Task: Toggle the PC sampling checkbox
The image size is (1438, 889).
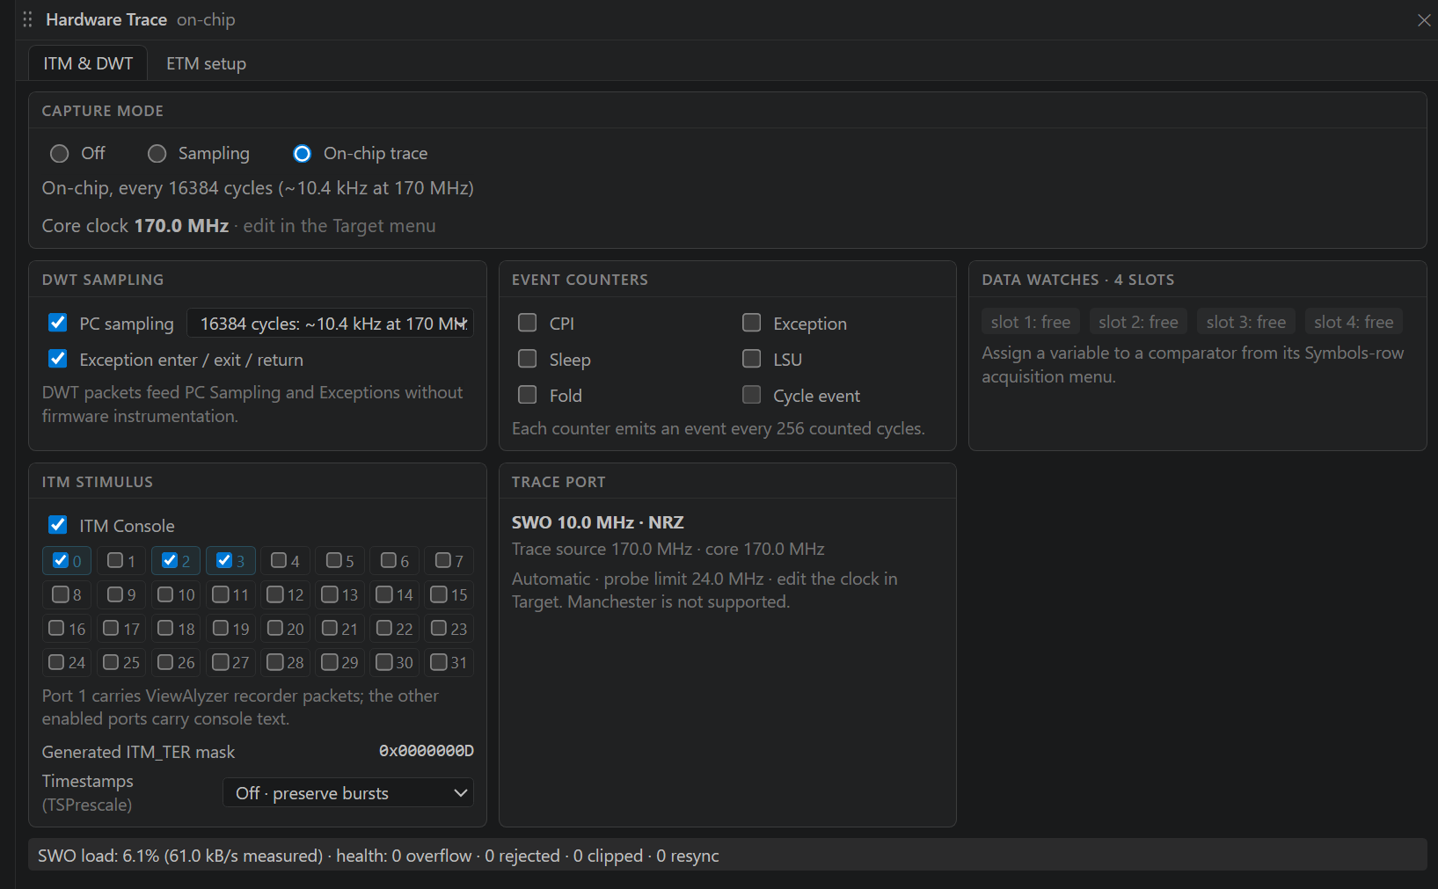Action: (x=58, y=323)
